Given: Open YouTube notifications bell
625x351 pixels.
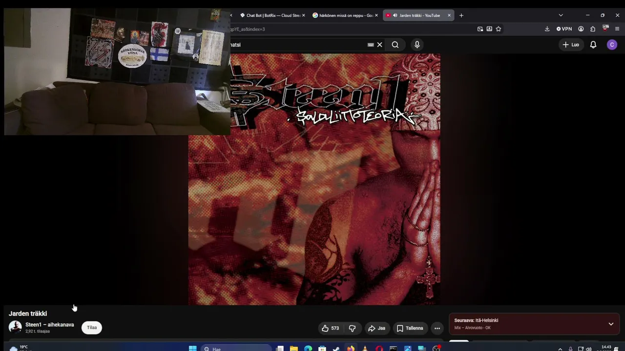Looking at the screenshot, I should 593,45.
